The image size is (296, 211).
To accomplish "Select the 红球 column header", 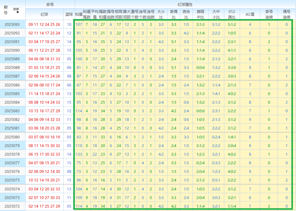I will click(44, 14).
